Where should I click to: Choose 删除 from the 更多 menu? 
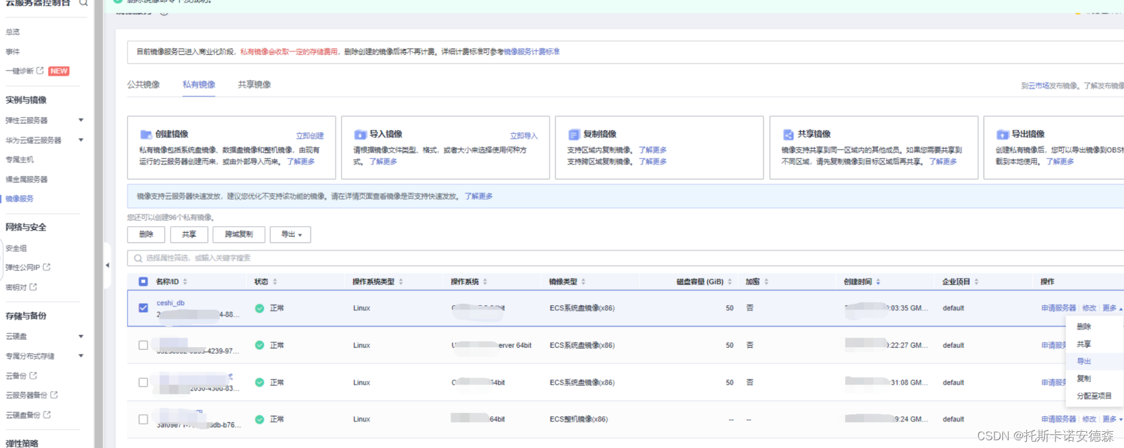(1084, 326)
